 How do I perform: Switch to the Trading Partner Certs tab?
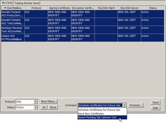[27, 3]
